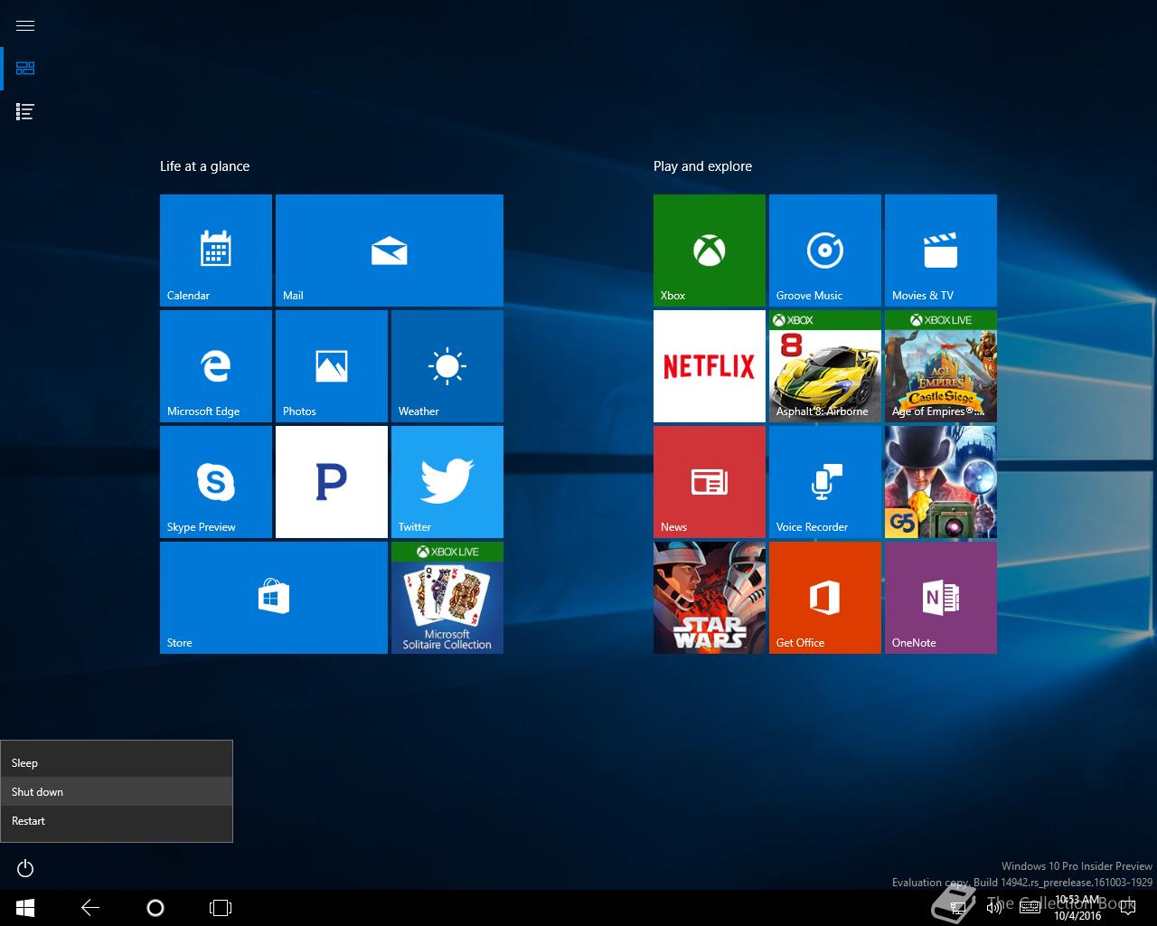
Task: Open the Movies & TV tile
Action: click(x=941, y=250)
